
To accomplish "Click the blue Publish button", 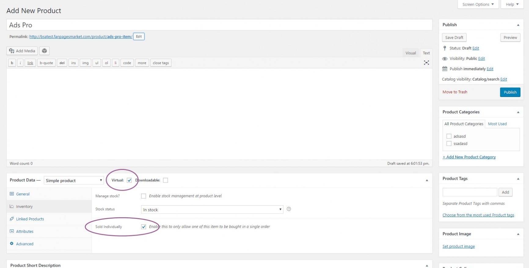I will pos(510,92).
